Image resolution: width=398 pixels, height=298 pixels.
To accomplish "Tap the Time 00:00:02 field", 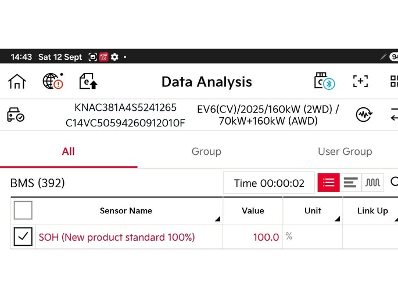I will point(269,183).
